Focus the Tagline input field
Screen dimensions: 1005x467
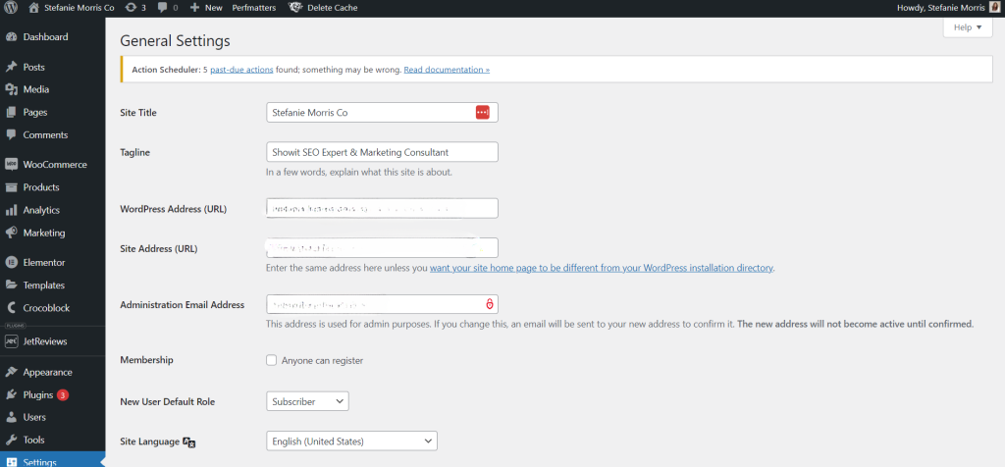pyautogui.click(x=382, y=152)
